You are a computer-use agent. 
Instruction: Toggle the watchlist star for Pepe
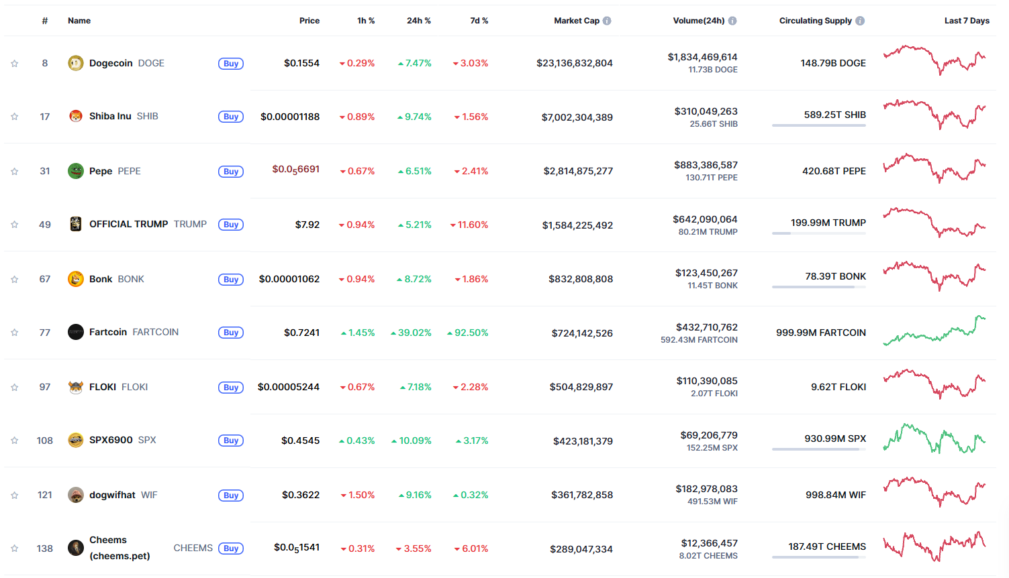point(14,172)
